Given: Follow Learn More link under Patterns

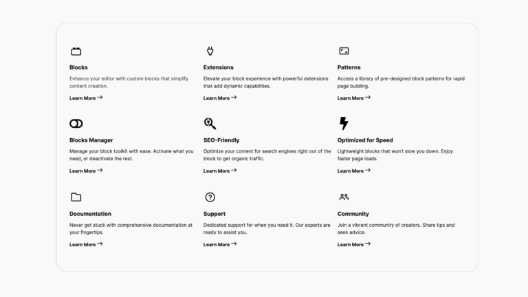Looking at the screenshot, I should [354, 98].
